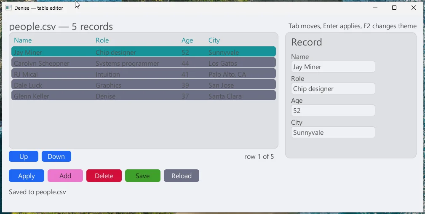Focus the Name input field
The height and width of the screenshot is (214, 425).
333,67
